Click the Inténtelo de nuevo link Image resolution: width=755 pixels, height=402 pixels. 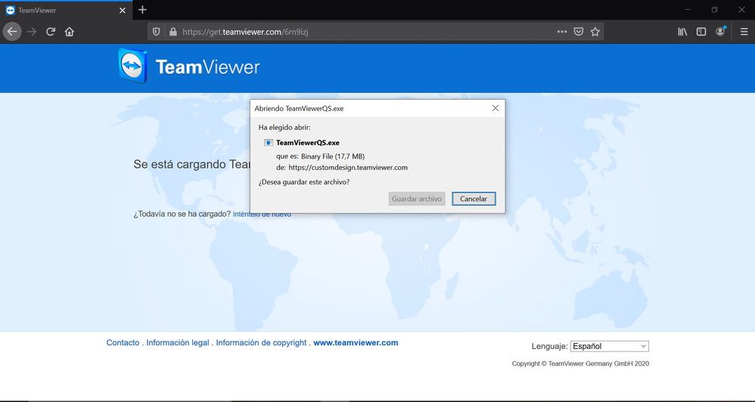pos(262,215)
